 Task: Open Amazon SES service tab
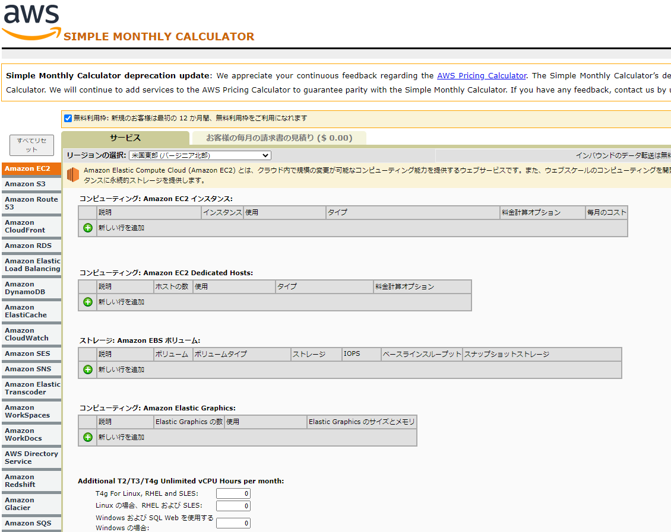pyautogui.click(x=31, y=354)
